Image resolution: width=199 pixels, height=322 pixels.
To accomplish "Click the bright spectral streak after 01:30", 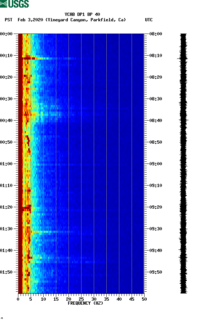I will (52, 232).
